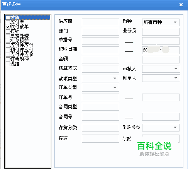This screenshot has height=169, width=188.
Task: Uncheck the 收付款单 checkbox
Action: click(x=8, y=27)
